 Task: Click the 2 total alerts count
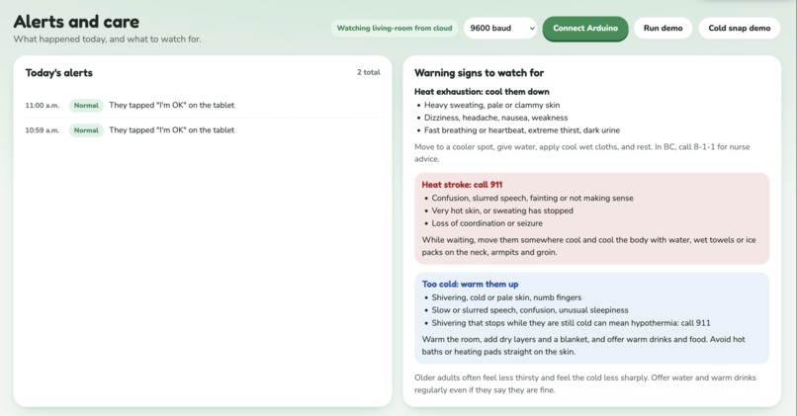pyautogui.click(x=369, y=73)
